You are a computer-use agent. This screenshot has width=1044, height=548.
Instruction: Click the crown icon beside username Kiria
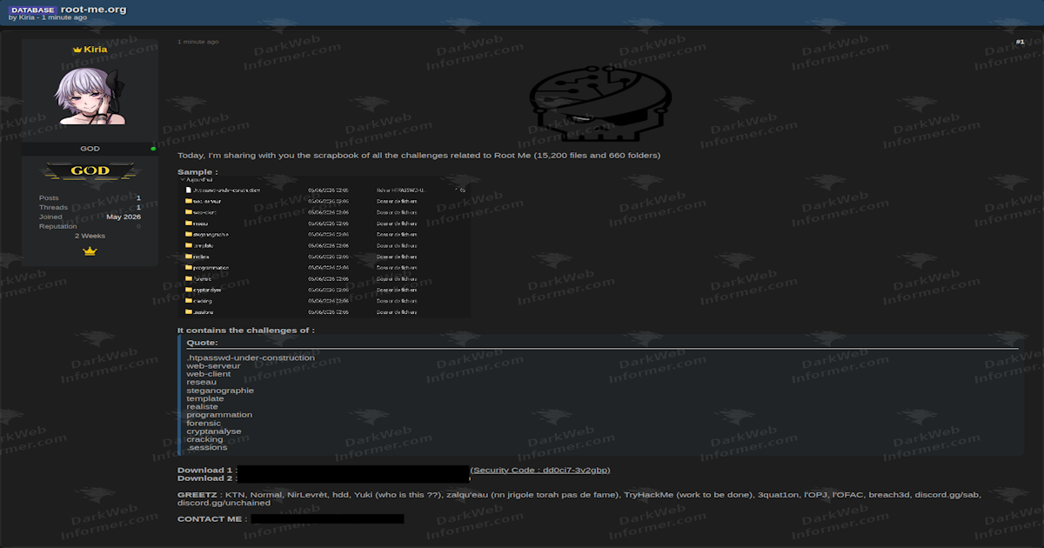[x=77, y=50]
